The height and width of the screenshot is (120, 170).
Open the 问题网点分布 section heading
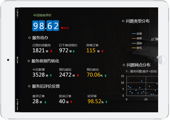[139, 65]
